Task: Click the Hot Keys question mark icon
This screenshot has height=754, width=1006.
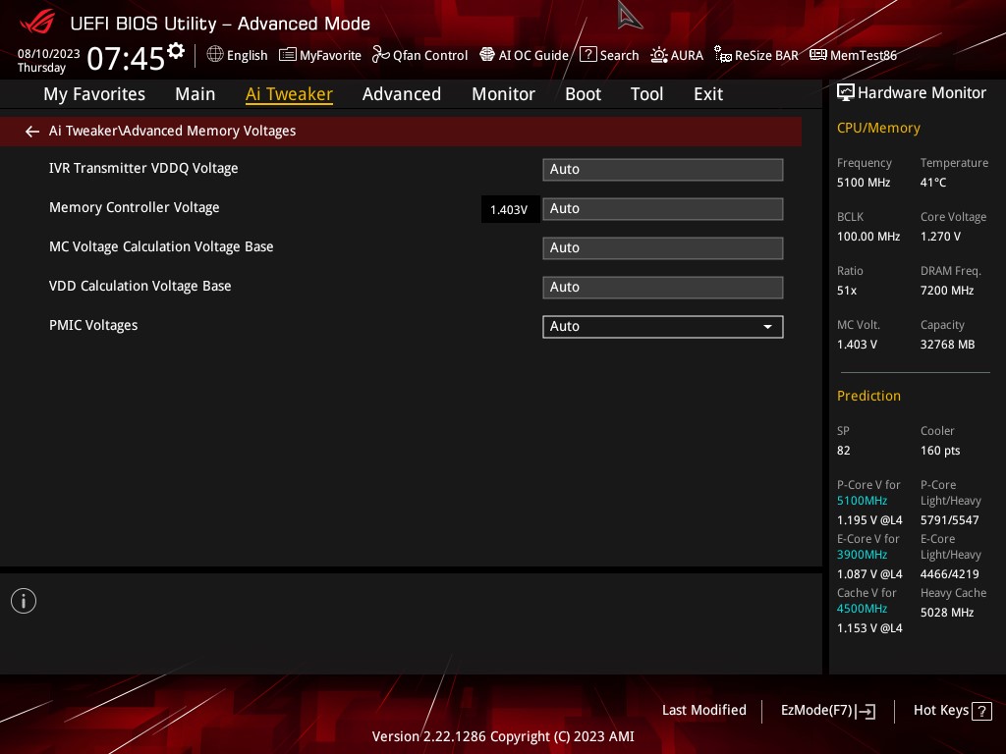Action: 981,711
